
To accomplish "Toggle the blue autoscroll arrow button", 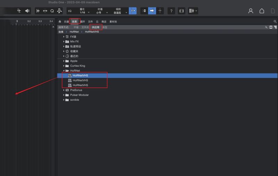I will (152, 11).
